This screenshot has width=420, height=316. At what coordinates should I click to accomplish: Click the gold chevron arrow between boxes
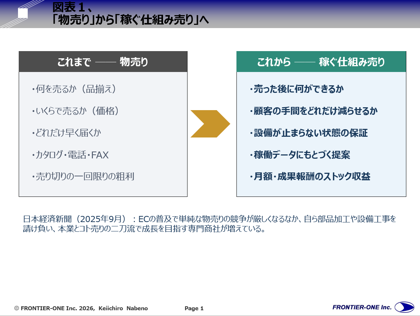coord(210,124)
